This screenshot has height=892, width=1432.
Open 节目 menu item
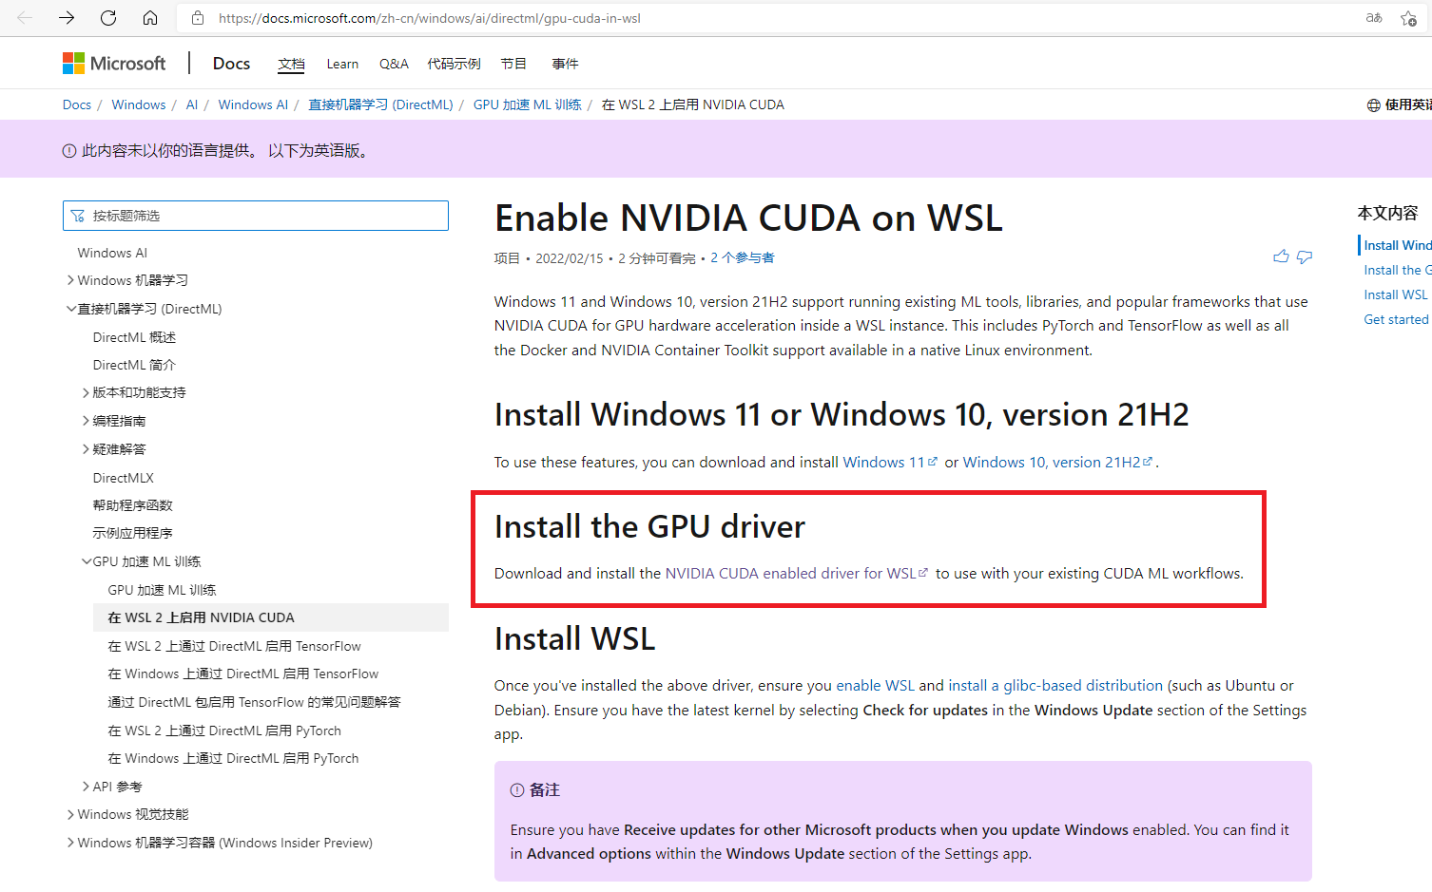[x=513, y=64]
